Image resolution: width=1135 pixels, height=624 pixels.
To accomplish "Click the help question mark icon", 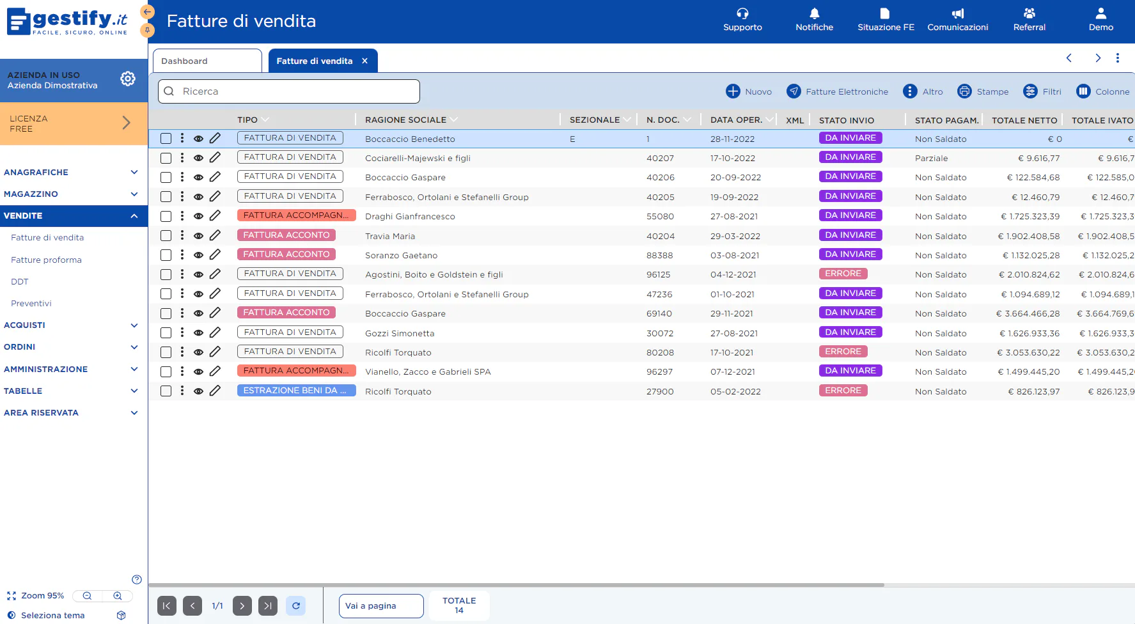I will pyautogui.click(x=137, y=579).
